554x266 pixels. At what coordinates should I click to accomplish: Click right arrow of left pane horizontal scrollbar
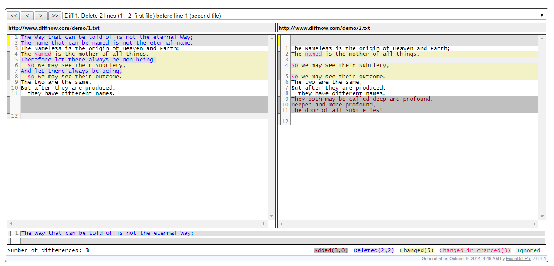[x=264, y=224]
